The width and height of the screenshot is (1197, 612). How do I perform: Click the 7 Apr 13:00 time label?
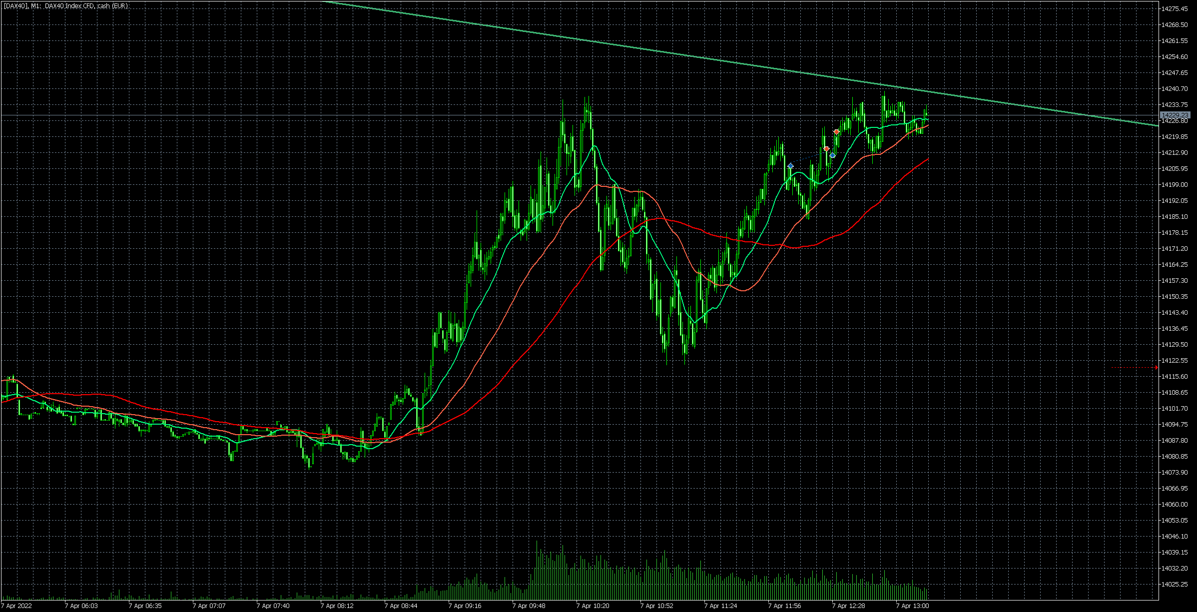tap(912, 606)
